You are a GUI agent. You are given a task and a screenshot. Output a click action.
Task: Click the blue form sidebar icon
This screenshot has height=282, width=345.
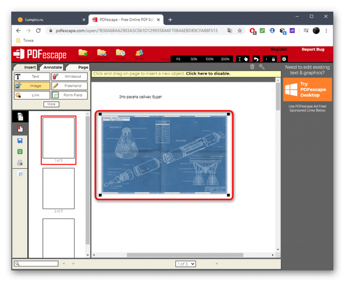click(20, 174)
